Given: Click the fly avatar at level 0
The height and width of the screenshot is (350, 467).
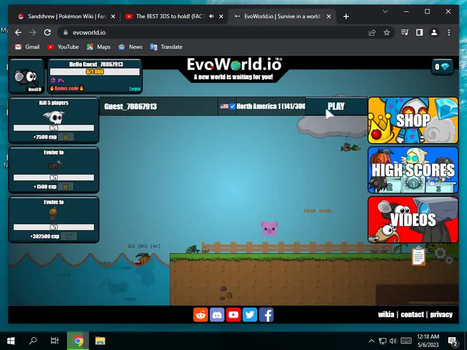Looking at the screenshot, I should click(x=26, y=77).
